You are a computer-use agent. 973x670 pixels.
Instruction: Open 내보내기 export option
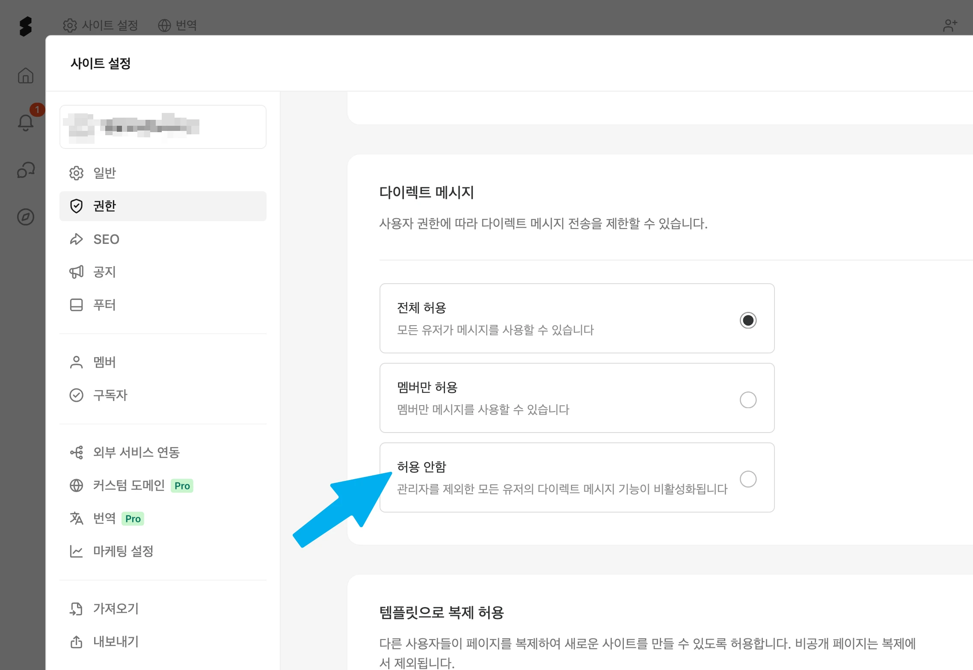116,641
